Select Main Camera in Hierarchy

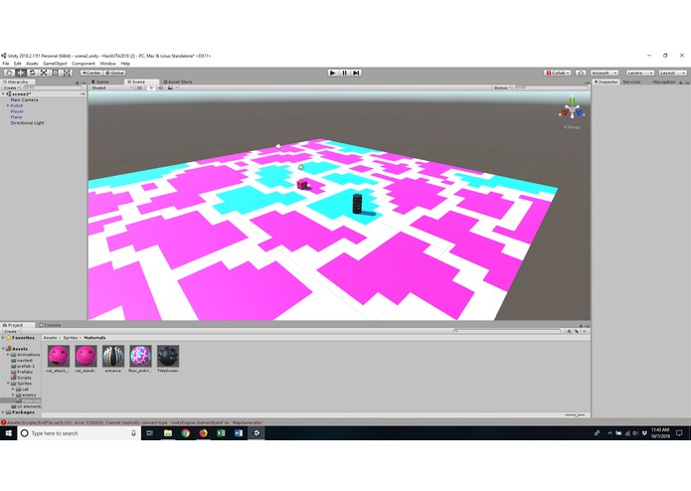[24, 100]
